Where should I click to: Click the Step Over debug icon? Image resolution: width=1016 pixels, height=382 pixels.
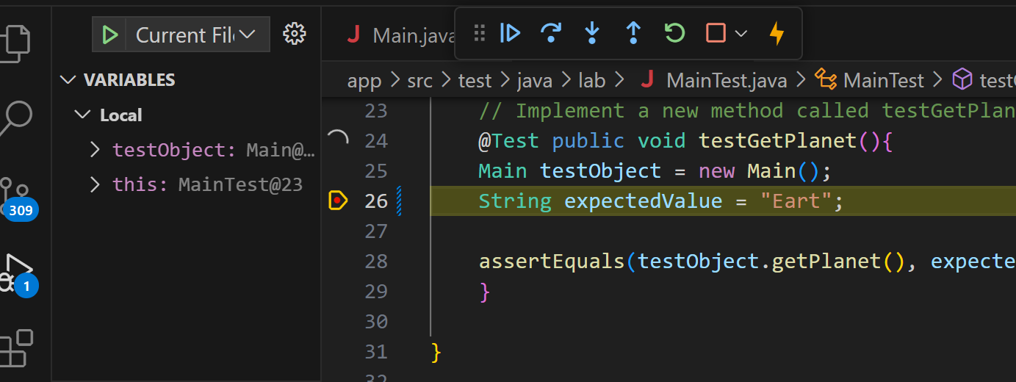[x=550, y=33]
